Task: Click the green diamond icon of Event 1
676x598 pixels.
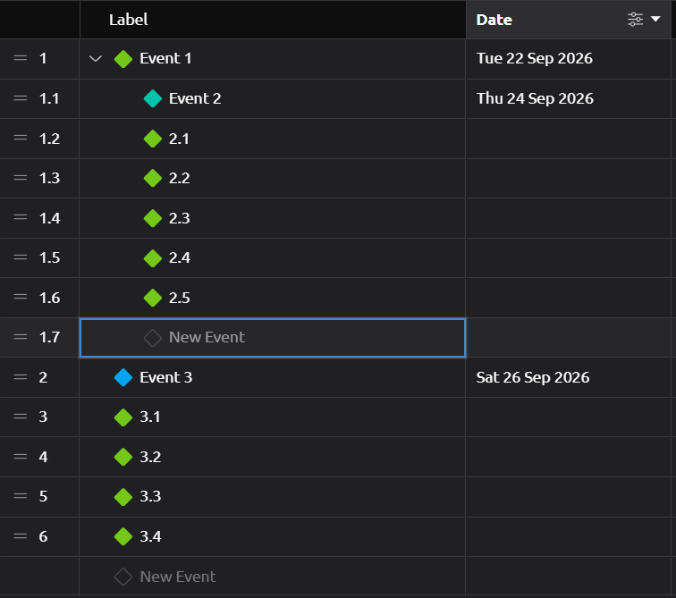Action: pyautogui.click(x=123, y=59)
